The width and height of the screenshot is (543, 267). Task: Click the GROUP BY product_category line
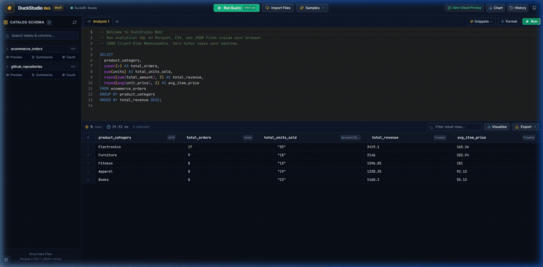(127, 94)
